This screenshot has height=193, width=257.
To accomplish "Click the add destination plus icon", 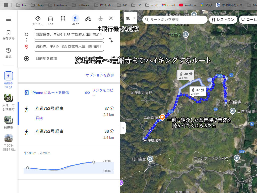I will point(27,59).
